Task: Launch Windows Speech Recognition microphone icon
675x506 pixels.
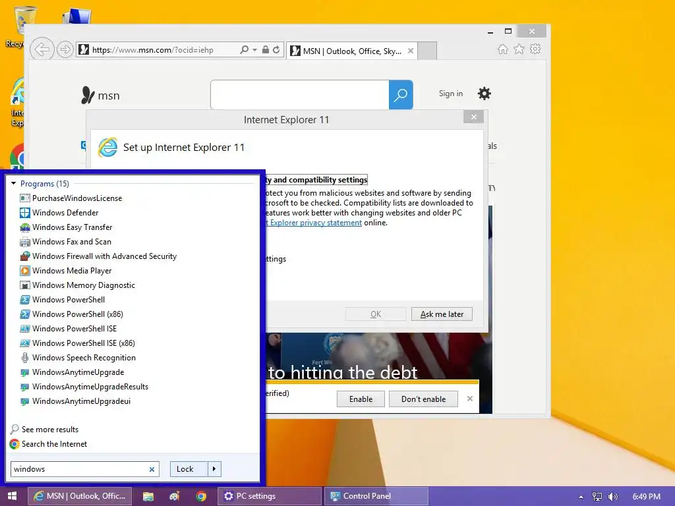Action: tap(25, 358)
